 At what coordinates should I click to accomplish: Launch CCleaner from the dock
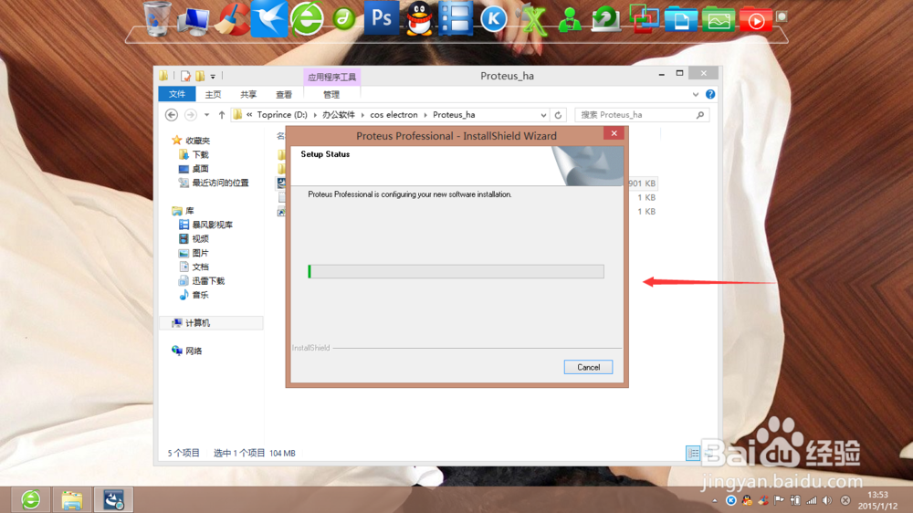[231, 19]
